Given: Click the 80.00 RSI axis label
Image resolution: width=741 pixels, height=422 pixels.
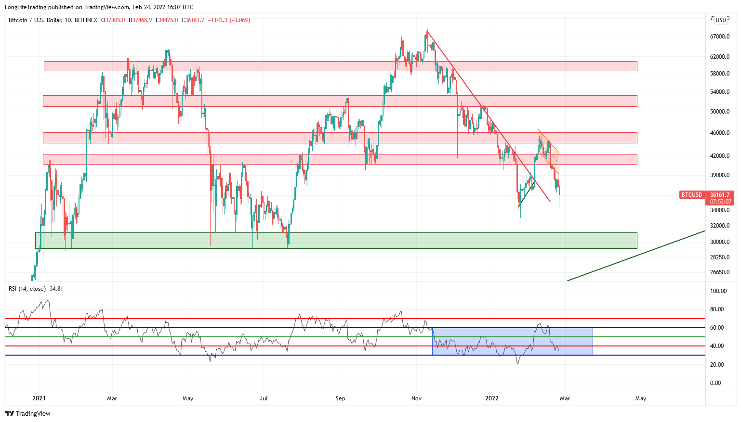Looking at the screenshot, I should coord(718,309).
